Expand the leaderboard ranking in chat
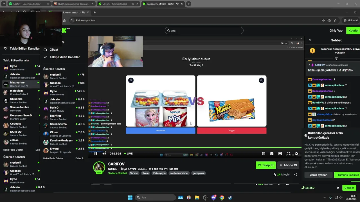This screenshot has height=202, width=360. [336, 58]
